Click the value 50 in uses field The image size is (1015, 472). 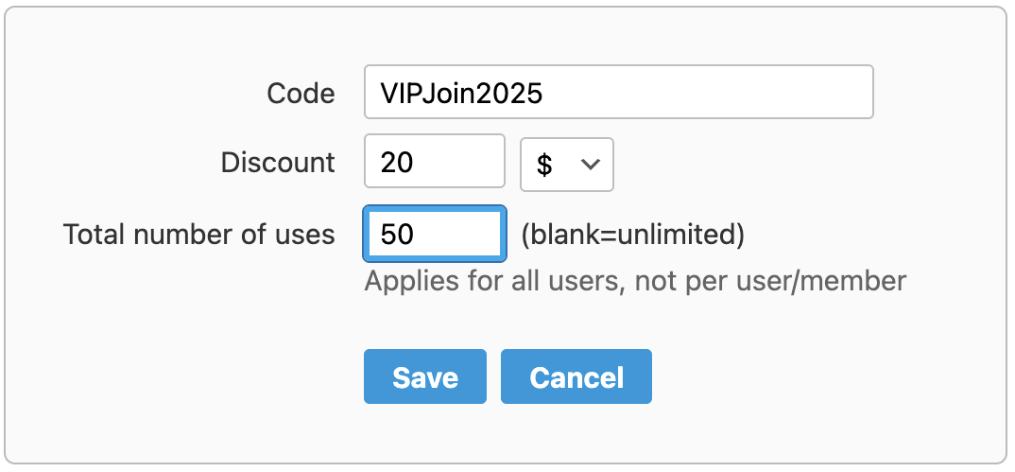pos(397,234)
